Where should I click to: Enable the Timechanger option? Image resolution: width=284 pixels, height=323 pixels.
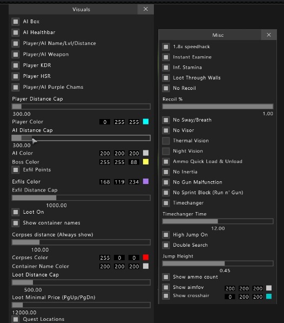tap(166, 203)
